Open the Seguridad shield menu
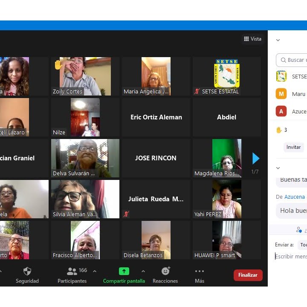Screen dimensions: 307x307 coord(27,272)
